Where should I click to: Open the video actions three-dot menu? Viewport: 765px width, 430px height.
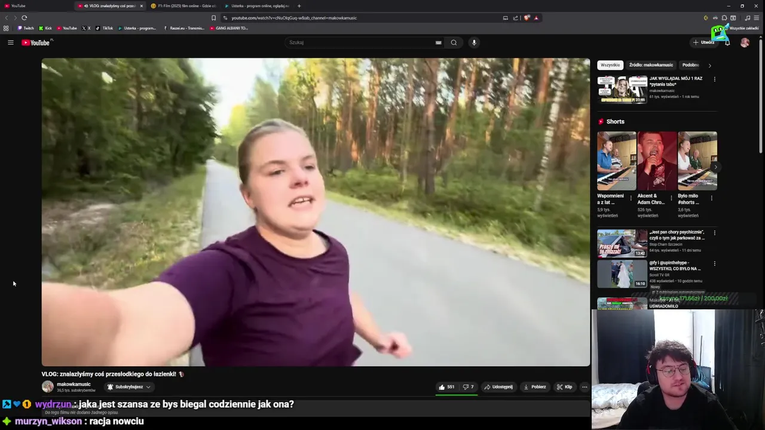click(x=585, y=387)
